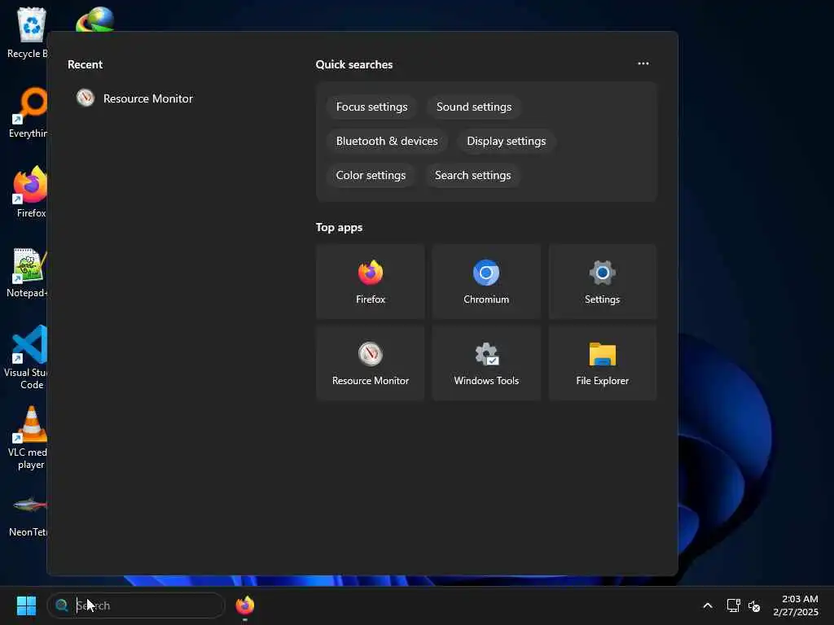Select the Notepad++ desktop shortcut
The image size is (834, 625).
pyautogui.click(x=28, y=272)
